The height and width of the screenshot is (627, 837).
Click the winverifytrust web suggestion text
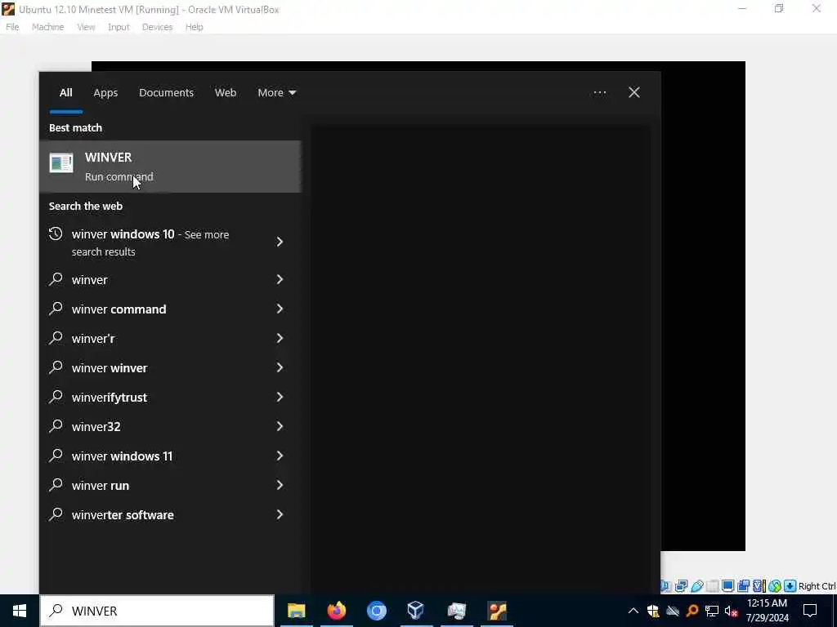(110, 398)
